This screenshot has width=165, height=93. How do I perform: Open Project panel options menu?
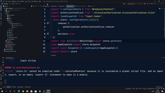coord(39,6)
